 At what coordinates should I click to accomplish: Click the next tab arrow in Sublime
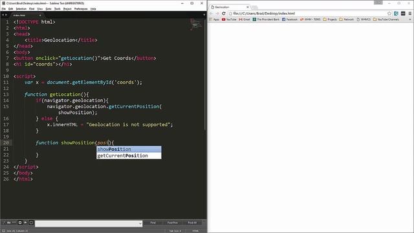click(6, 15)
